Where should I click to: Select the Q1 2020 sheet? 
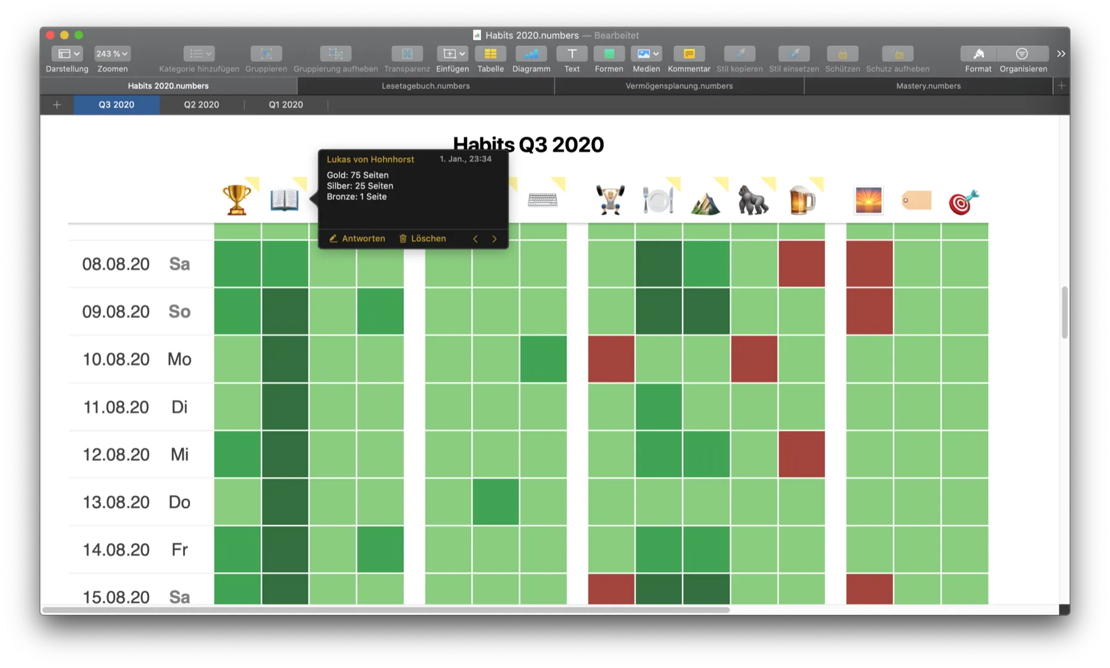(286, 104)
